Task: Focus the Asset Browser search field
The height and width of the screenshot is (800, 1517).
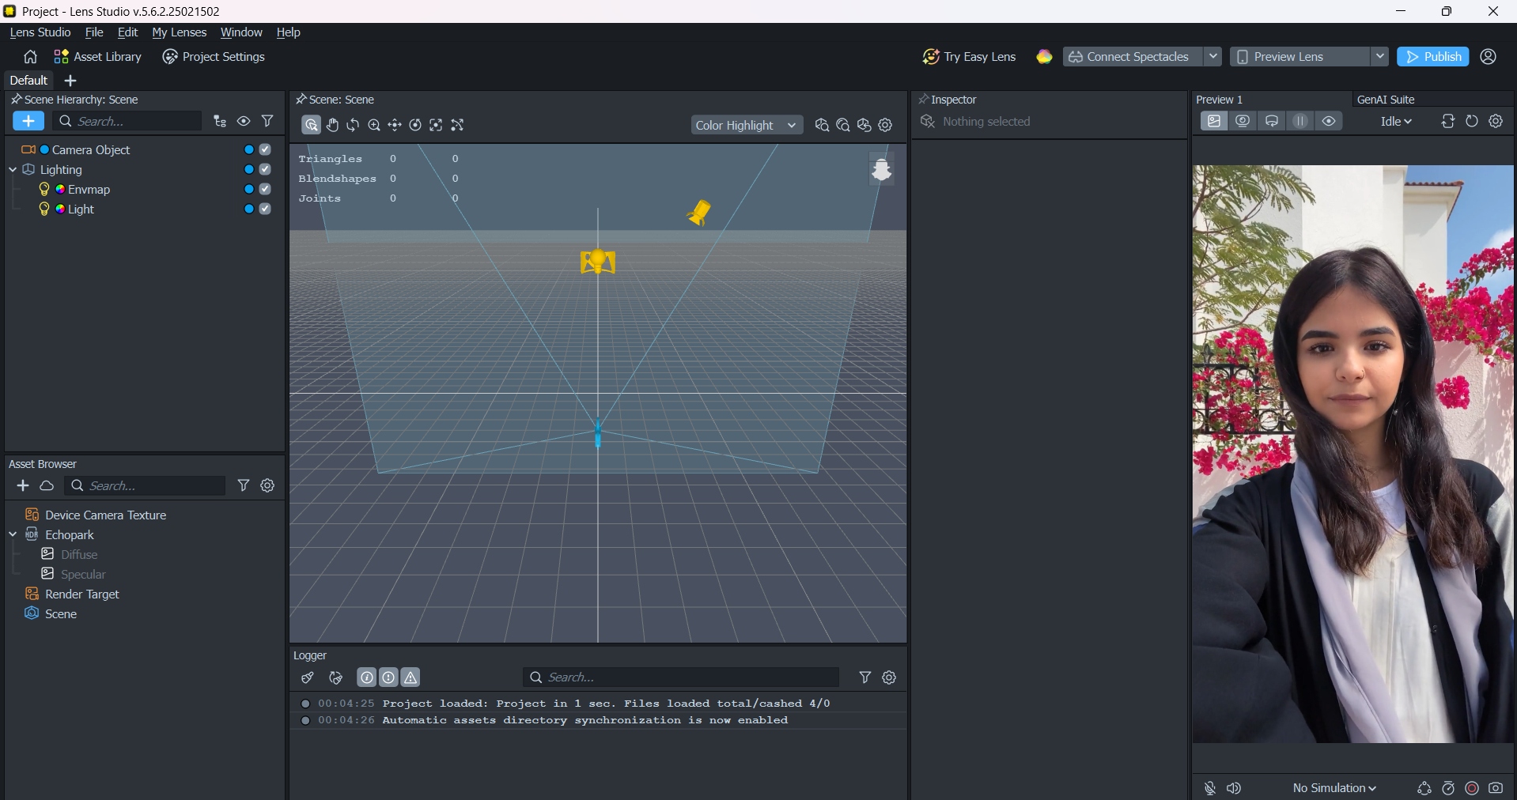Action: [x=146, y=485]
